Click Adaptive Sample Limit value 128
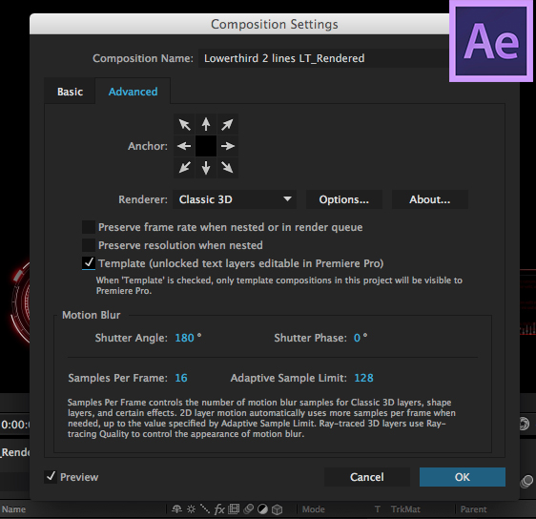This screenshot has height=519, width=536. (363, 378)
